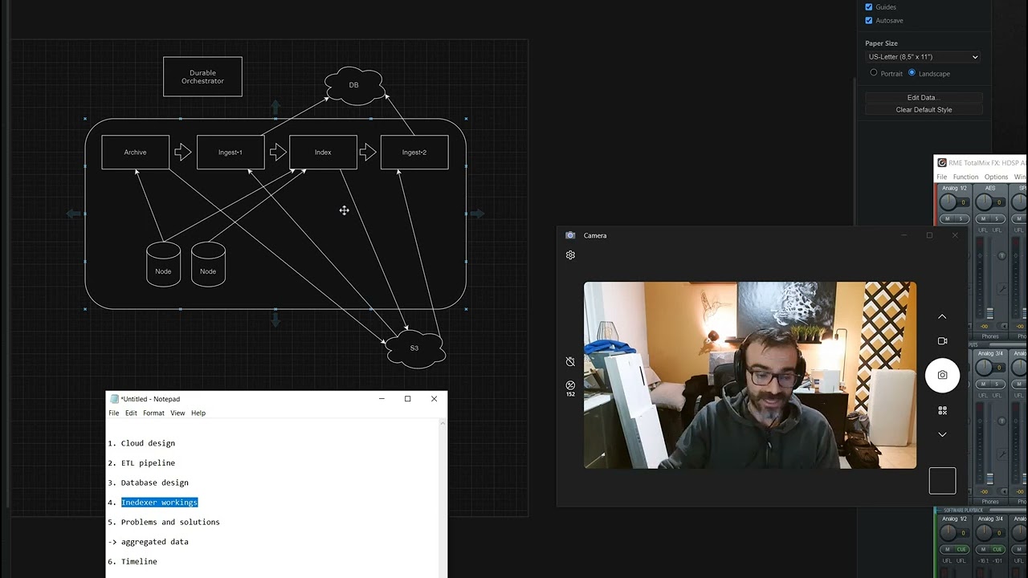Click the left connection arrow of container
The height and width of the screenshot is (578, 1028).
point(73,214)
